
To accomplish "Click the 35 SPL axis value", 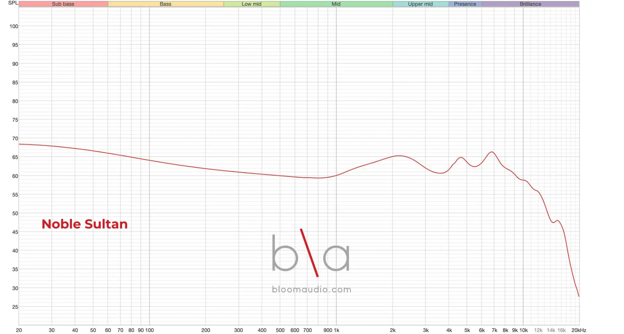I will [15, 270].
